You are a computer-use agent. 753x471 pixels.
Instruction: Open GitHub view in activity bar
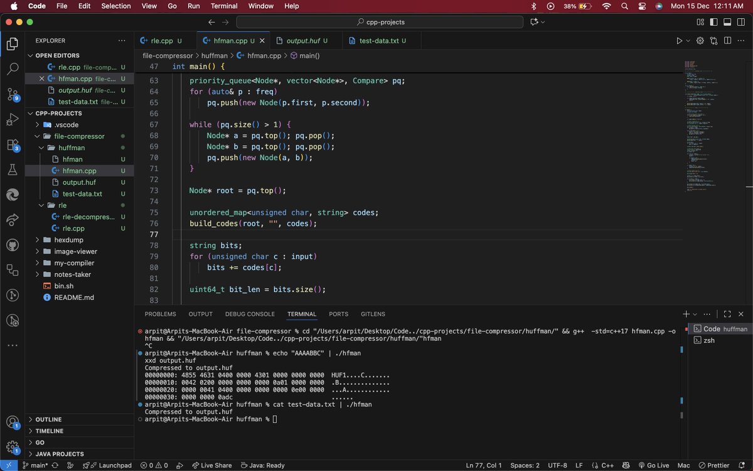[12, 245]
